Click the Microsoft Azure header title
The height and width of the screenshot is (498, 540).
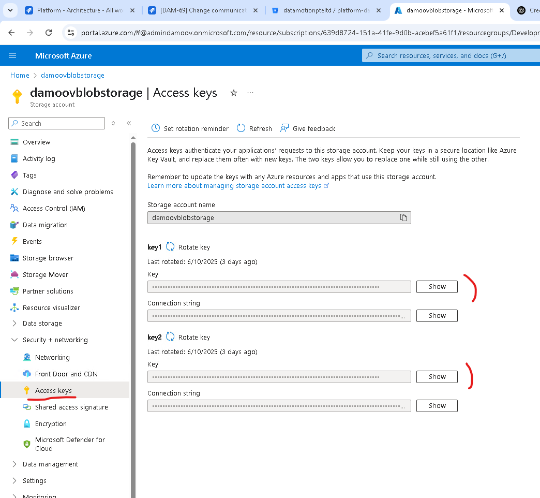[x=64, y=55]
